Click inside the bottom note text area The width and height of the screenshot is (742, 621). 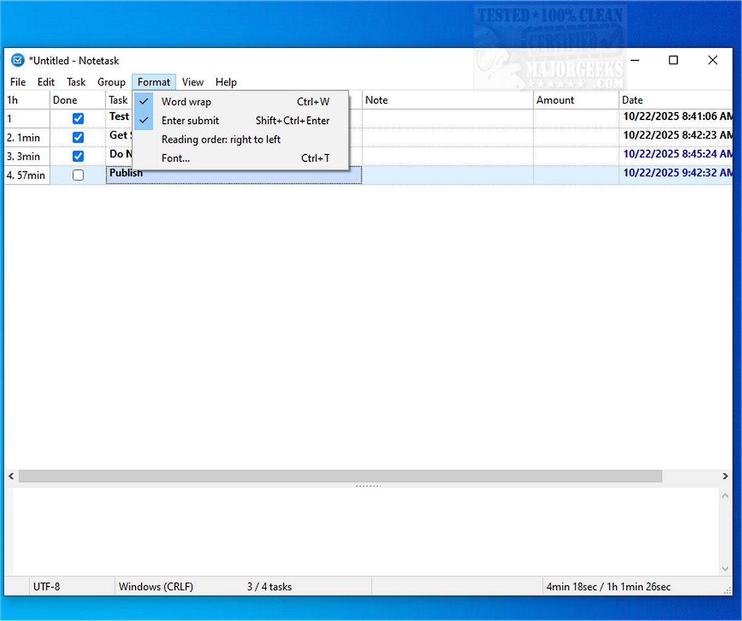[x=366, y=532]
